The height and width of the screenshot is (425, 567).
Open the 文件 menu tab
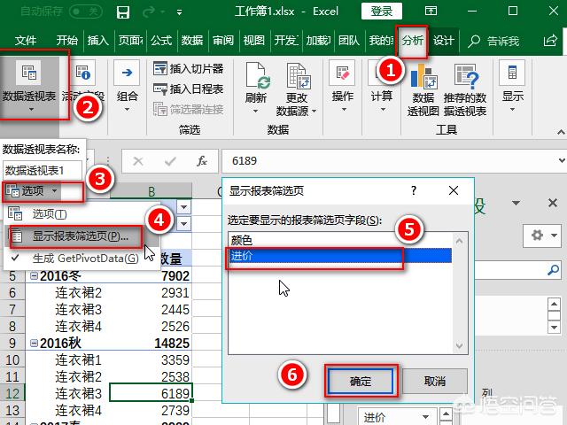[26, 40]
